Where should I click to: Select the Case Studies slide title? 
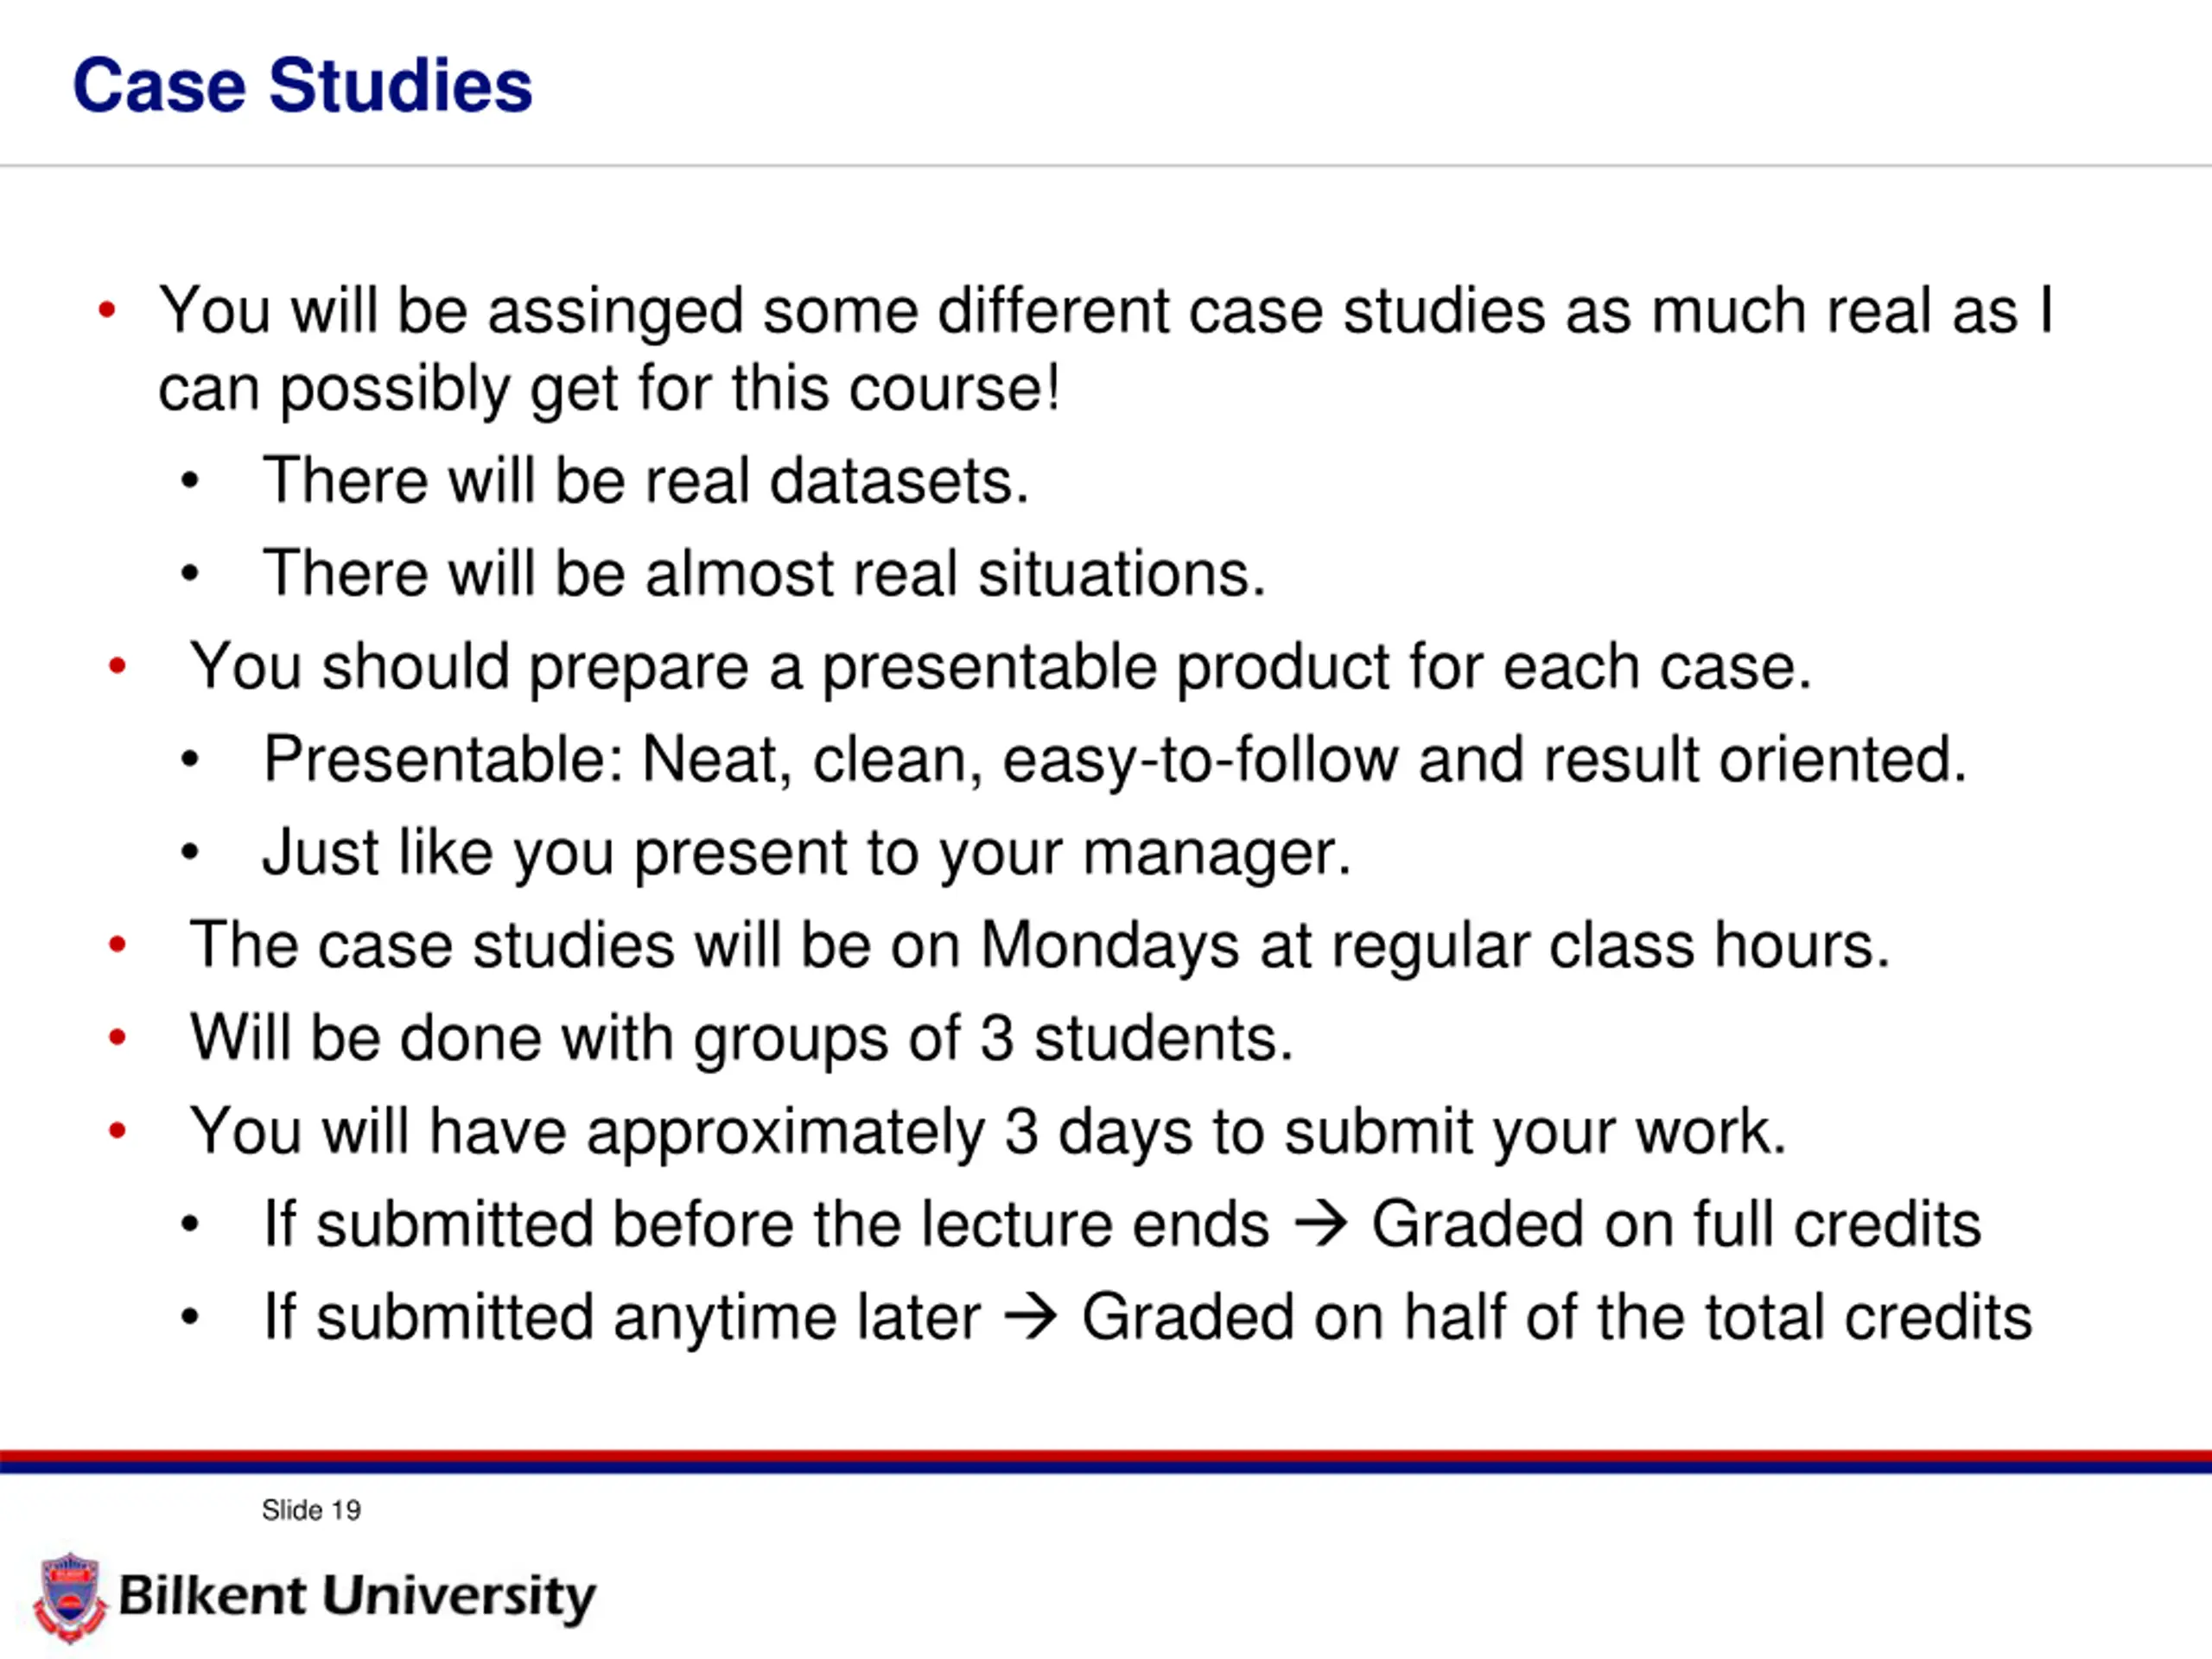[x=303, y=86]
